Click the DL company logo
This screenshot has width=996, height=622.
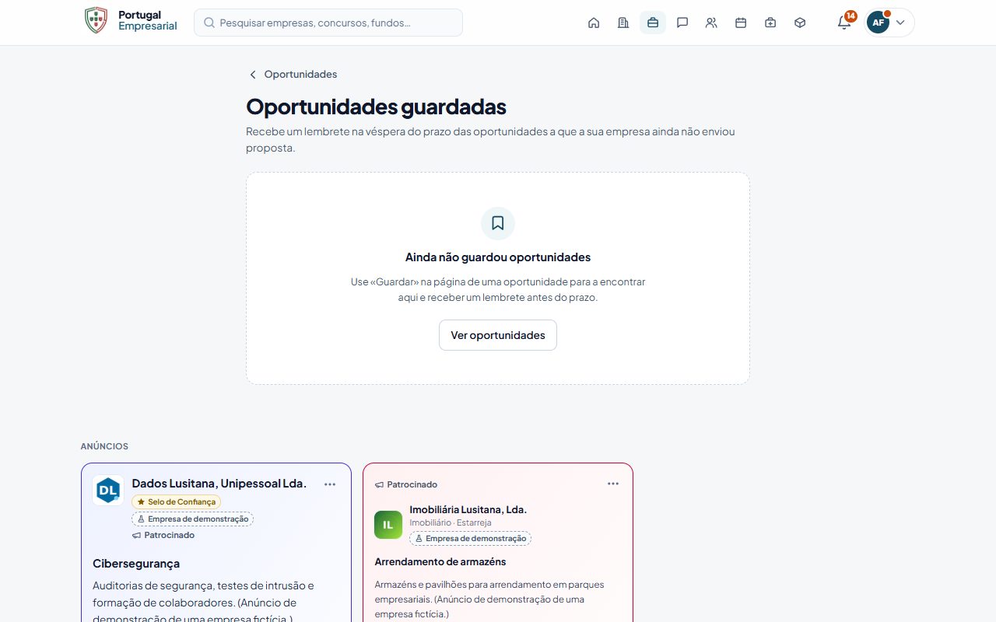coord(108,491)
